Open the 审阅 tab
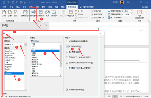Image resolution: width=151 pixels, height=98 pixels. coord(50,7)
